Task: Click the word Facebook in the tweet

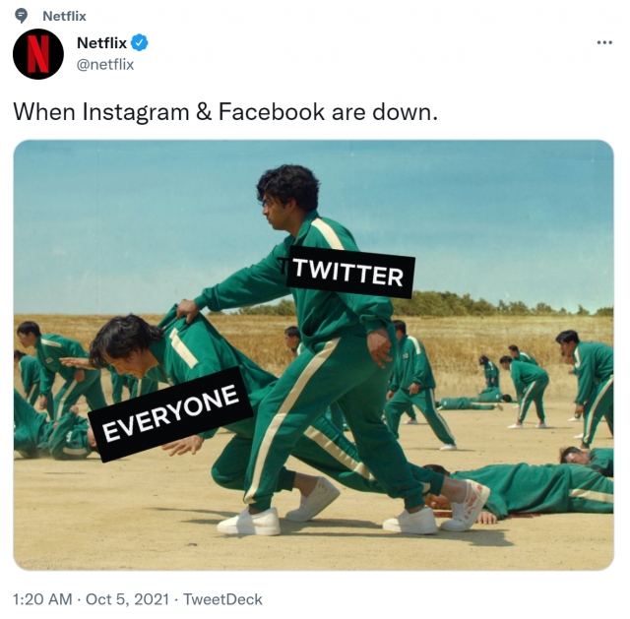Action: point(272,111)
